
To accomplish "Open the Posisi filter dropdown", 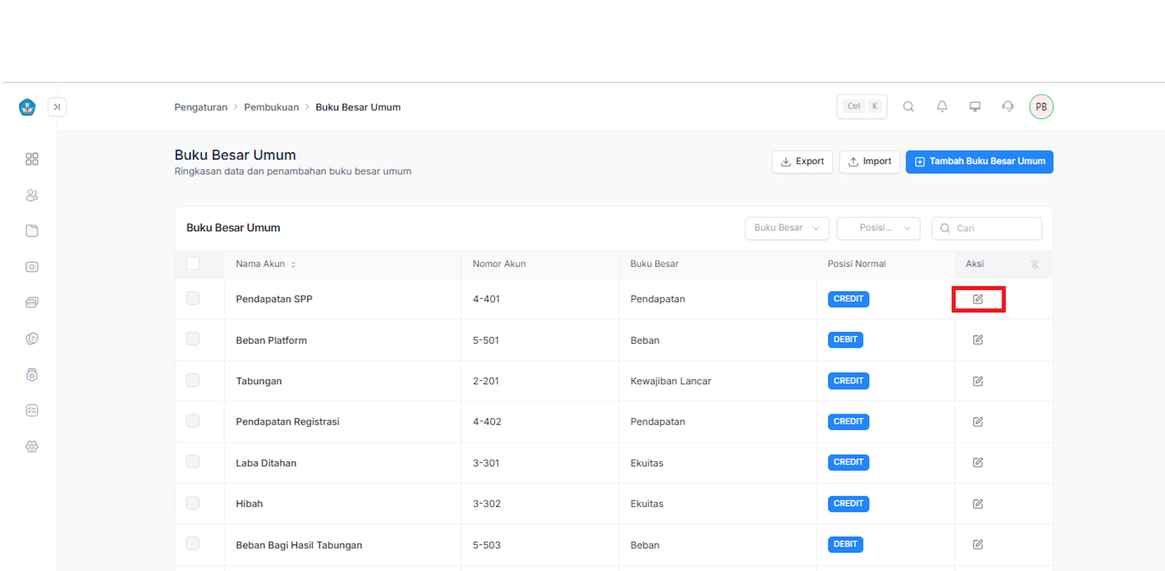I will (878, 228).
